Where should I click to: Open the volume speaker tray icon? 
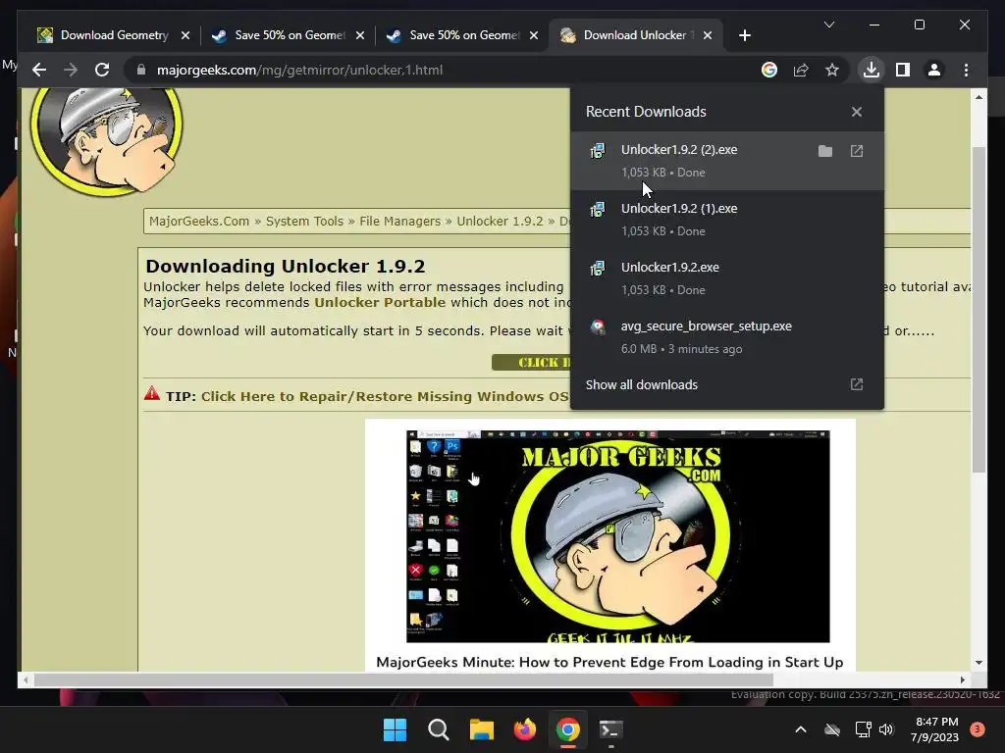886,729
